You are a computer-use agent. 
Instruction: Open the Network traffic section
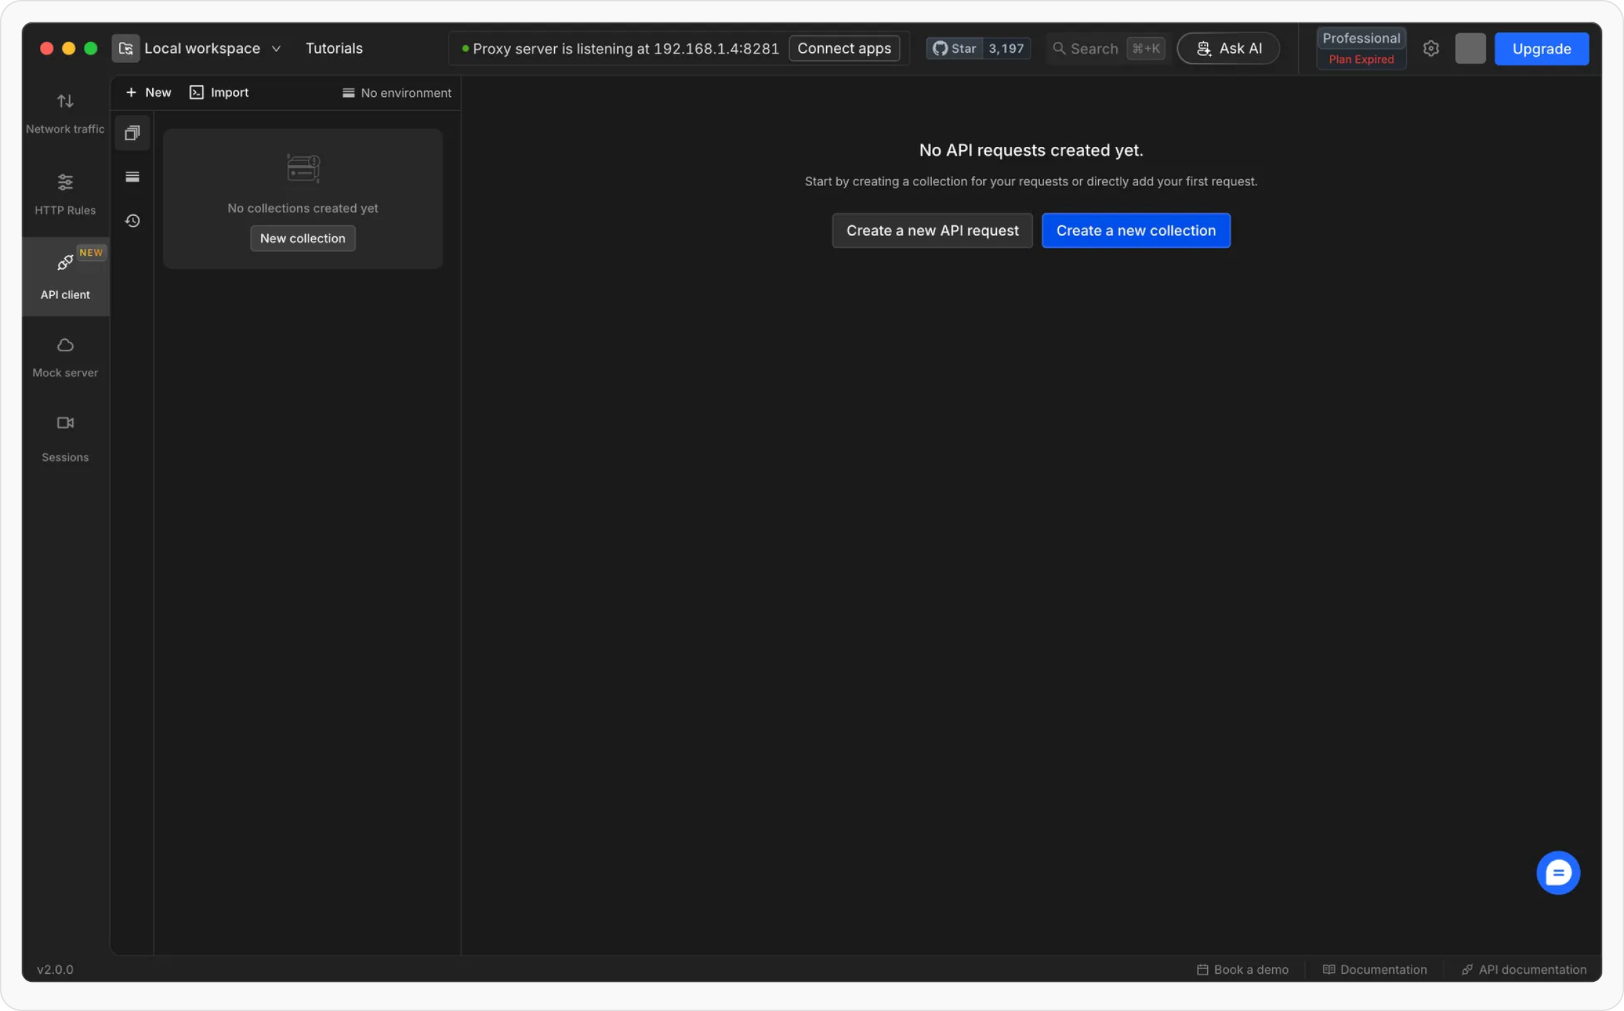tap(65, 113)
